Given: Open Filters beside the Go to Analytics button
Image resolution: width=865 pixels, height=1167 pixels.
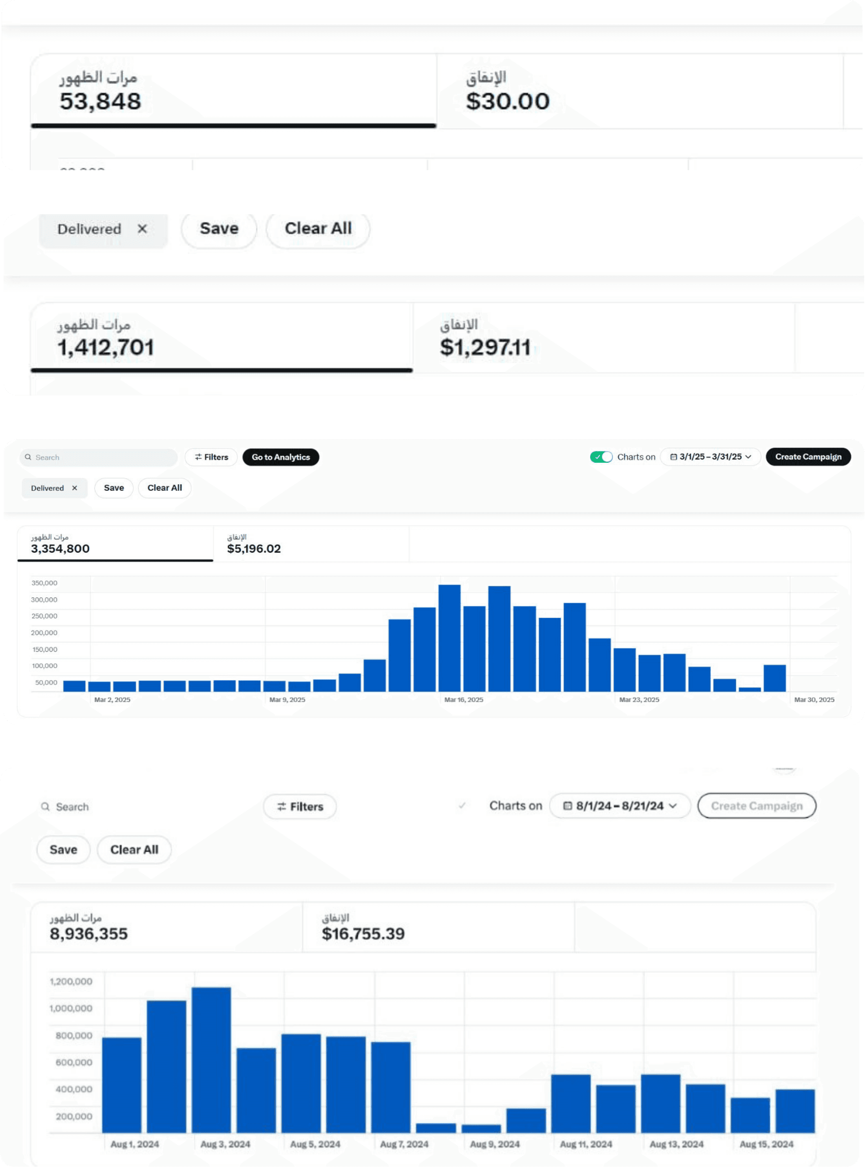Looking at the screenshot, I should [x=211, y=457].
